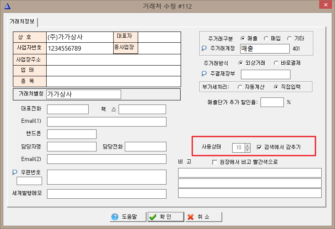Select the 기타 radio button

(289, 39)
